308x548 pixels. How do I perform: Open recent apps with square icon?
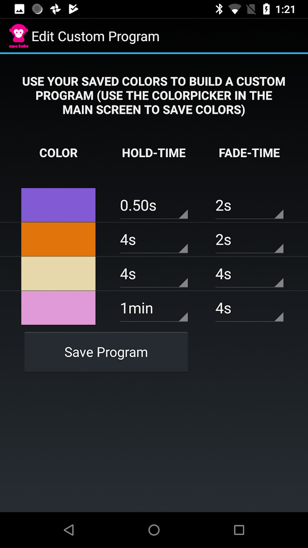click(x=239, y=530)
